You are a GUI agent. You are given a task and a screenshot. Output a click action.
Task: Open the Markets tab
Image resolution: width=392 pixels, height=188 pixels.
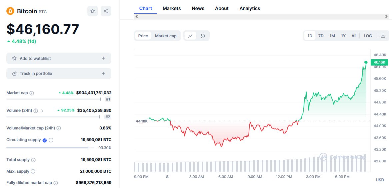[x=172, y=8]
